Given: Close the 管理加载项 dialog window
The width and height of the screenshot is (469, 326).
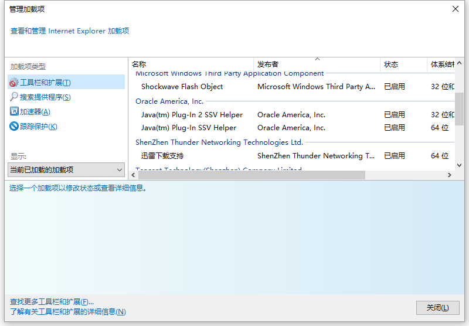Looking at the screenshot, I should point(455,9).
